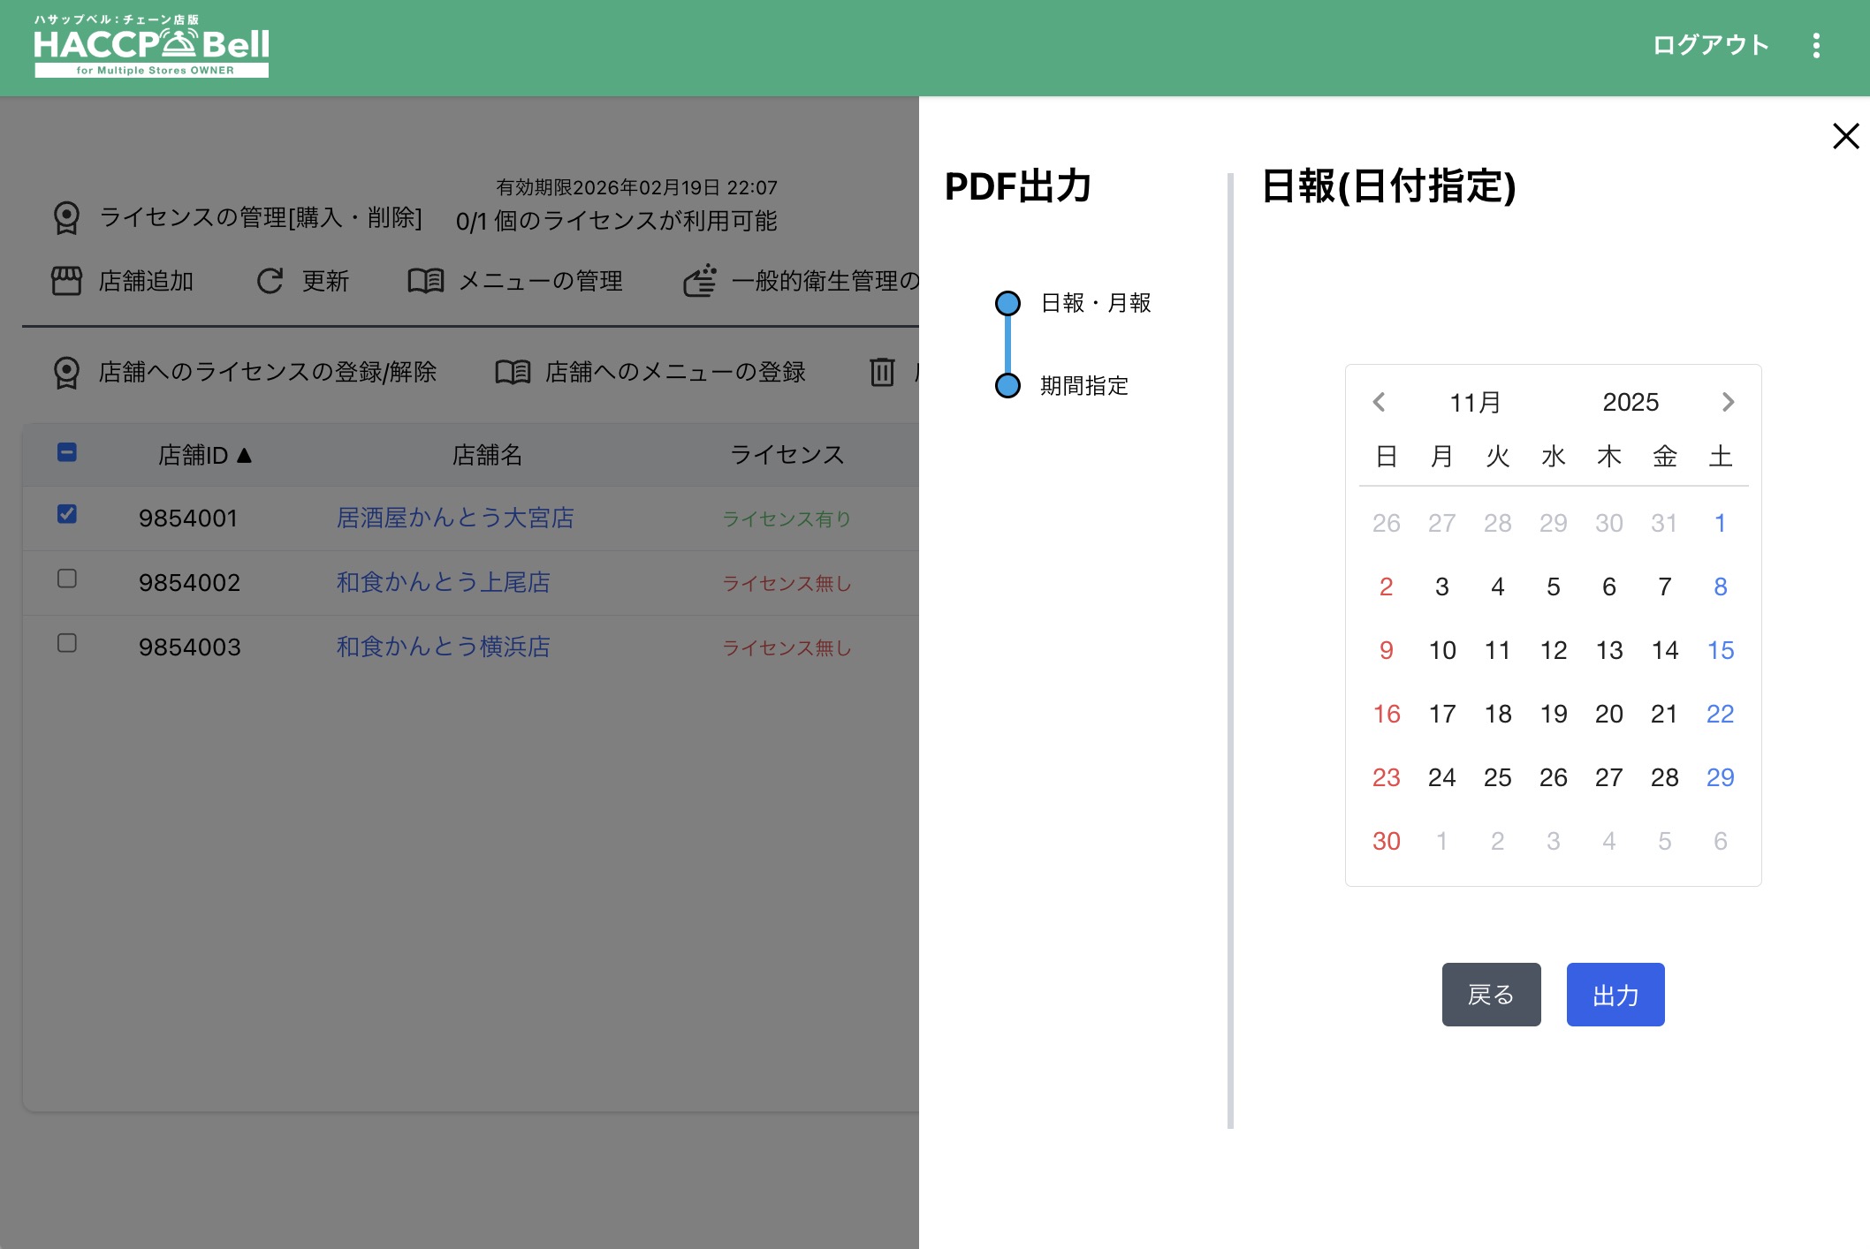This screenshot has height=1249, width=1870.
Task: Check the checkbox for store 9854002
Action: click(x=67, y=579)
